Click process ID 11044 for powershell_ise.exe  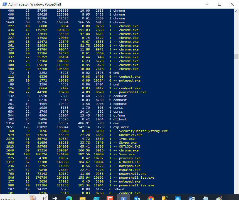point(98,185)
